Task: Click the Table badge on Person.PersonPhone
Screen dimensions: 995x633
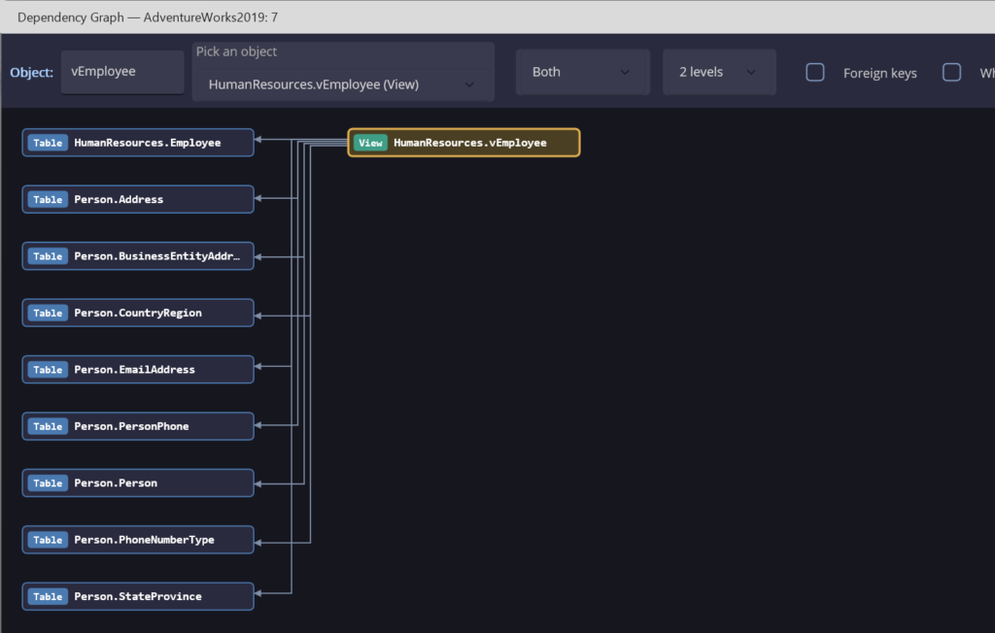Action: coord(48,426)
